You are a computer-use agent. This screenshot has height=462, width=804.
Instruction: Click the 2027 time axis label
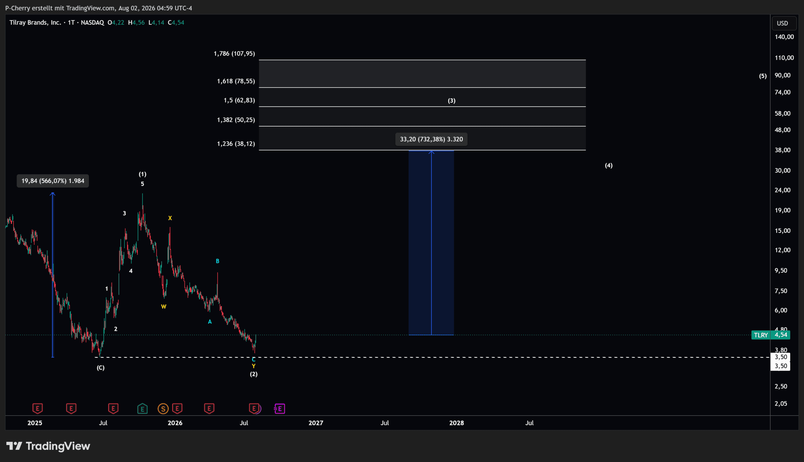316,423
